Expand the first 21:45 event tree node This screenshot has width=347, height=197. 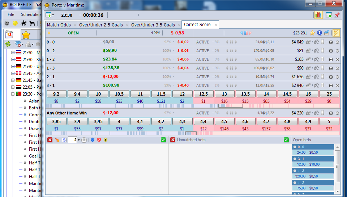pyautogui.click(x=13, y=74)
